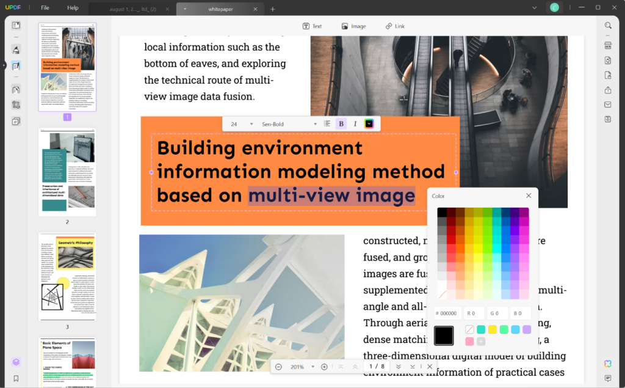Click the Link tool button
Image resolution: width=625 pixels, height=388 pixels.
tap(395, 26)
